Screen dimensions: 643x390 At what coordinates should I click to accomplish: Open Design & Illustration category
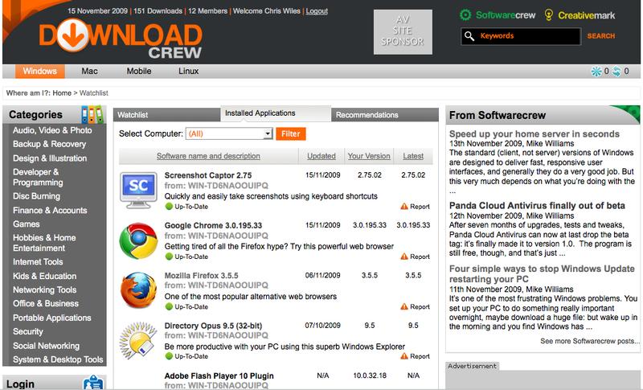50,158
